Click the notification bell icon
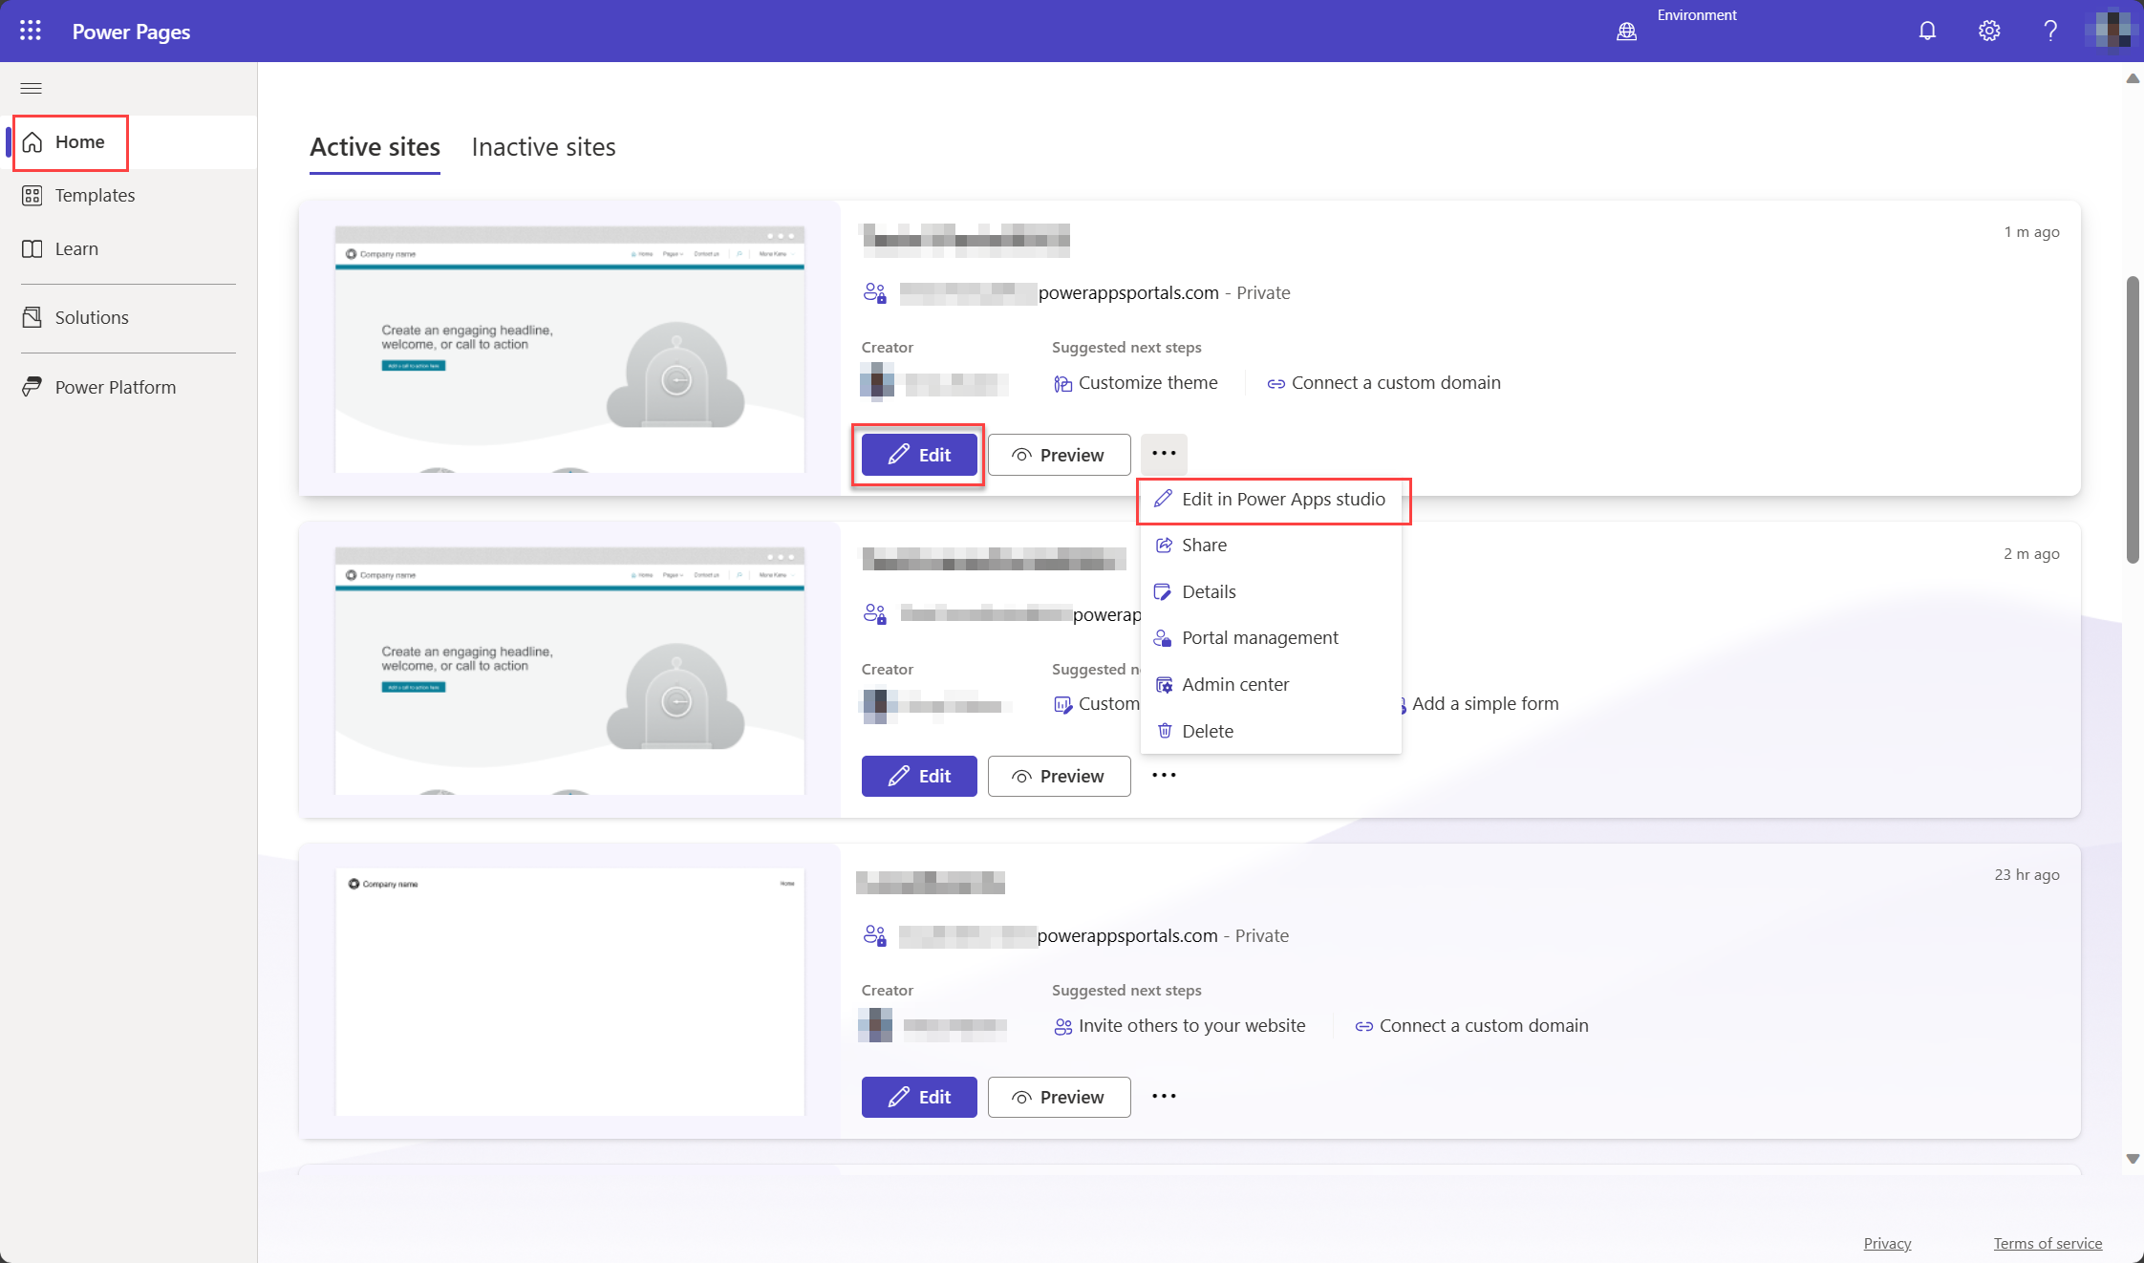The height and width of the screenshot is (1263, 2144). pos(1927,30)
